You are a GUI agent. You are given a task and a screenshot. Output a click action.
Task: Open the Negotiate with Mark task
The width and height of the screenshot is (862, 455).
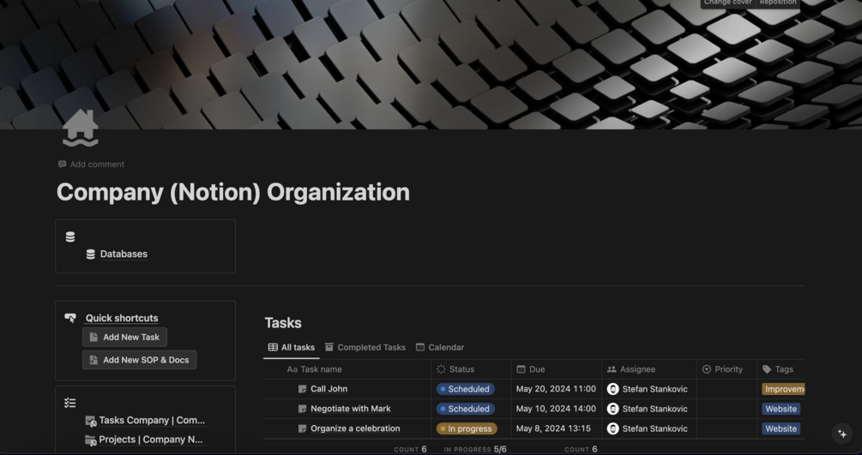351,409
